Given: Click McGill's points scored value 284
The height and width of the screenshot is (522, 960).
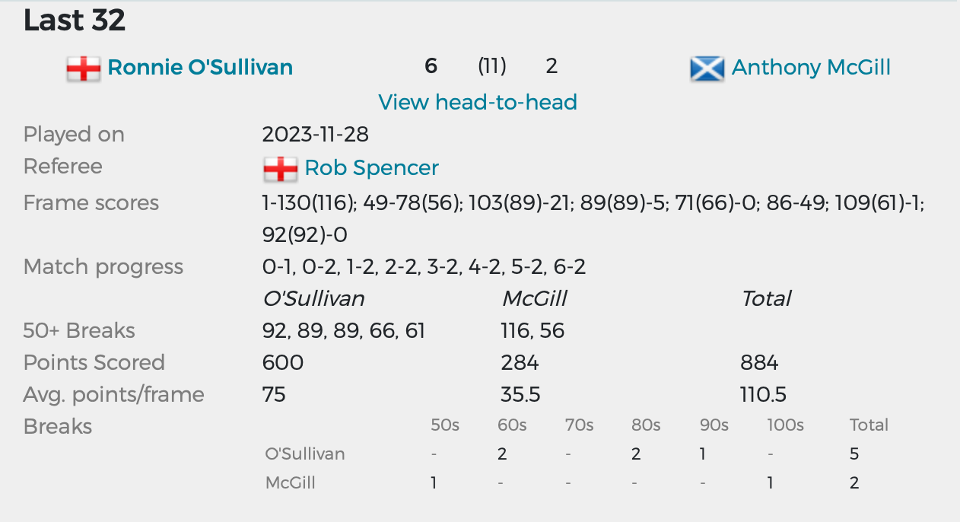Looking at the screenshot, I should [x=520, y=363].
